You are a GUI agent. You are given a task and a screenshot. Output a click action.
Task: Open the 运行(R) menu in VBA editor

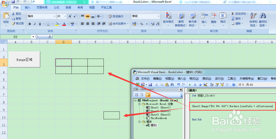coord(219,79)
